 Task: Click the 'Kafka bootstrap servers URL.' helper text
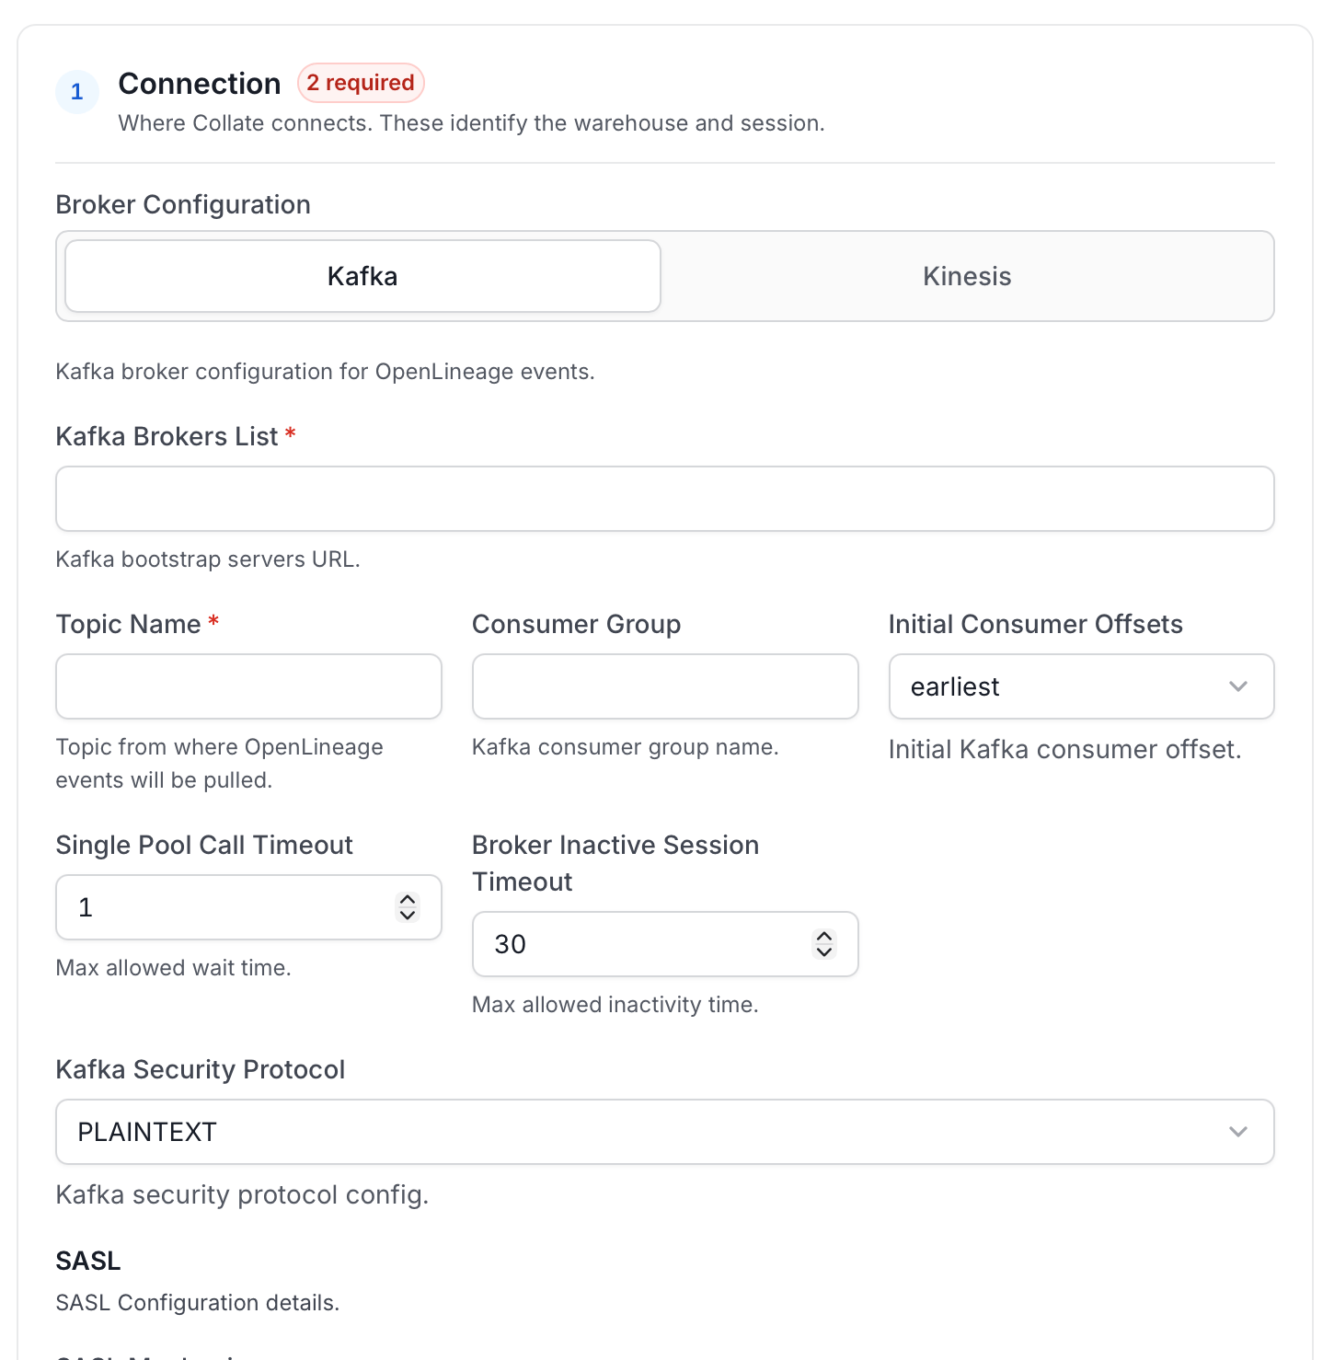pyautogui.click(x=208, y=559)
